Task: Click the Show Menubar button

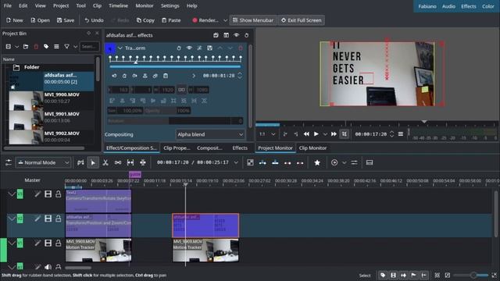Action: pyautogui.click(x=253, y=20)
